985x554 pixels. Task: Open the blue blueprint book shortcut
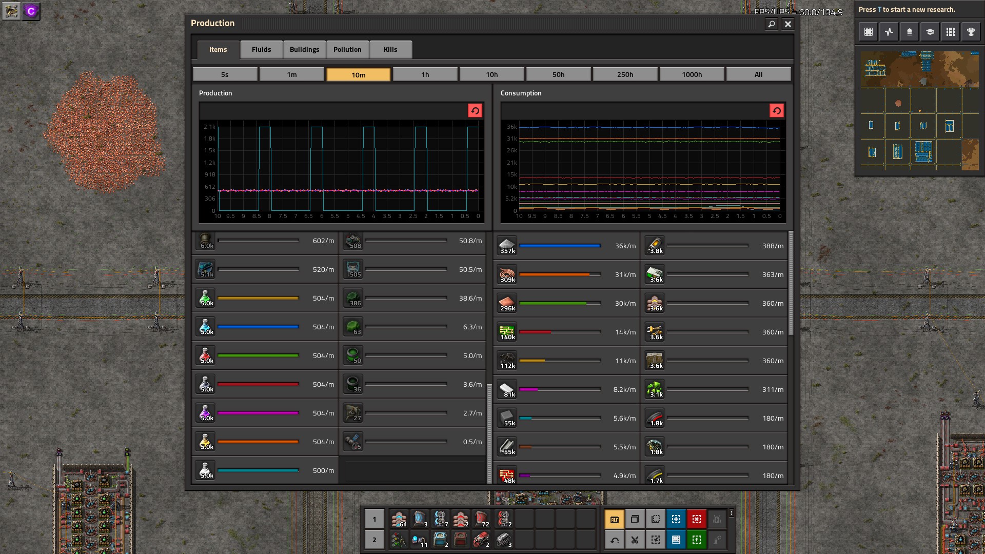pyautogui.click(x=676, y=540)
